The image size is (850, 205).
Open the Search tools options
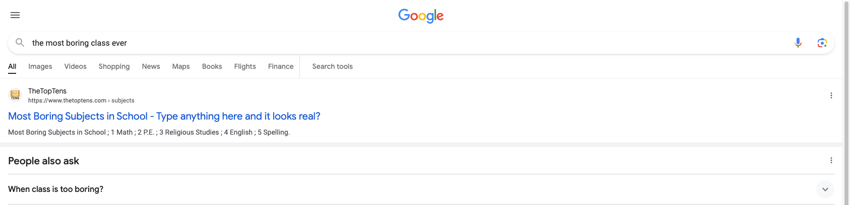(332, 66)
